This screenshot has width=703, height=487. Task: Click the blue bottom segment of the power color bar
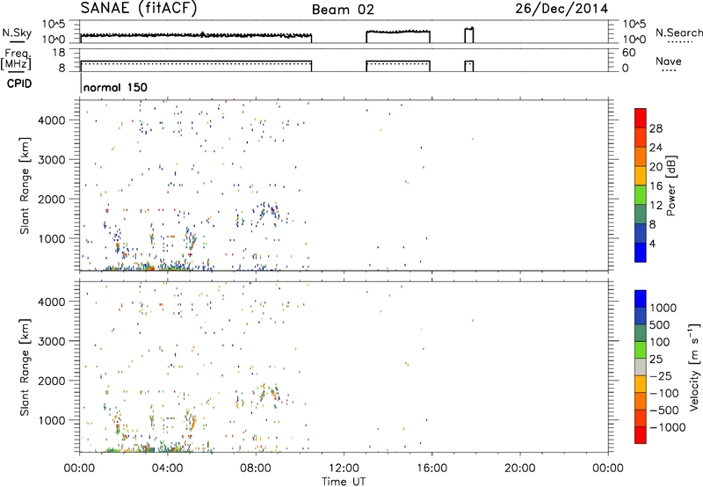641,252
